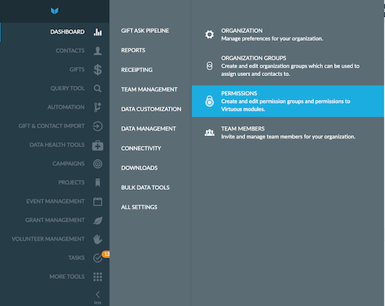Open the Automation sidebar label

[65, 107]
